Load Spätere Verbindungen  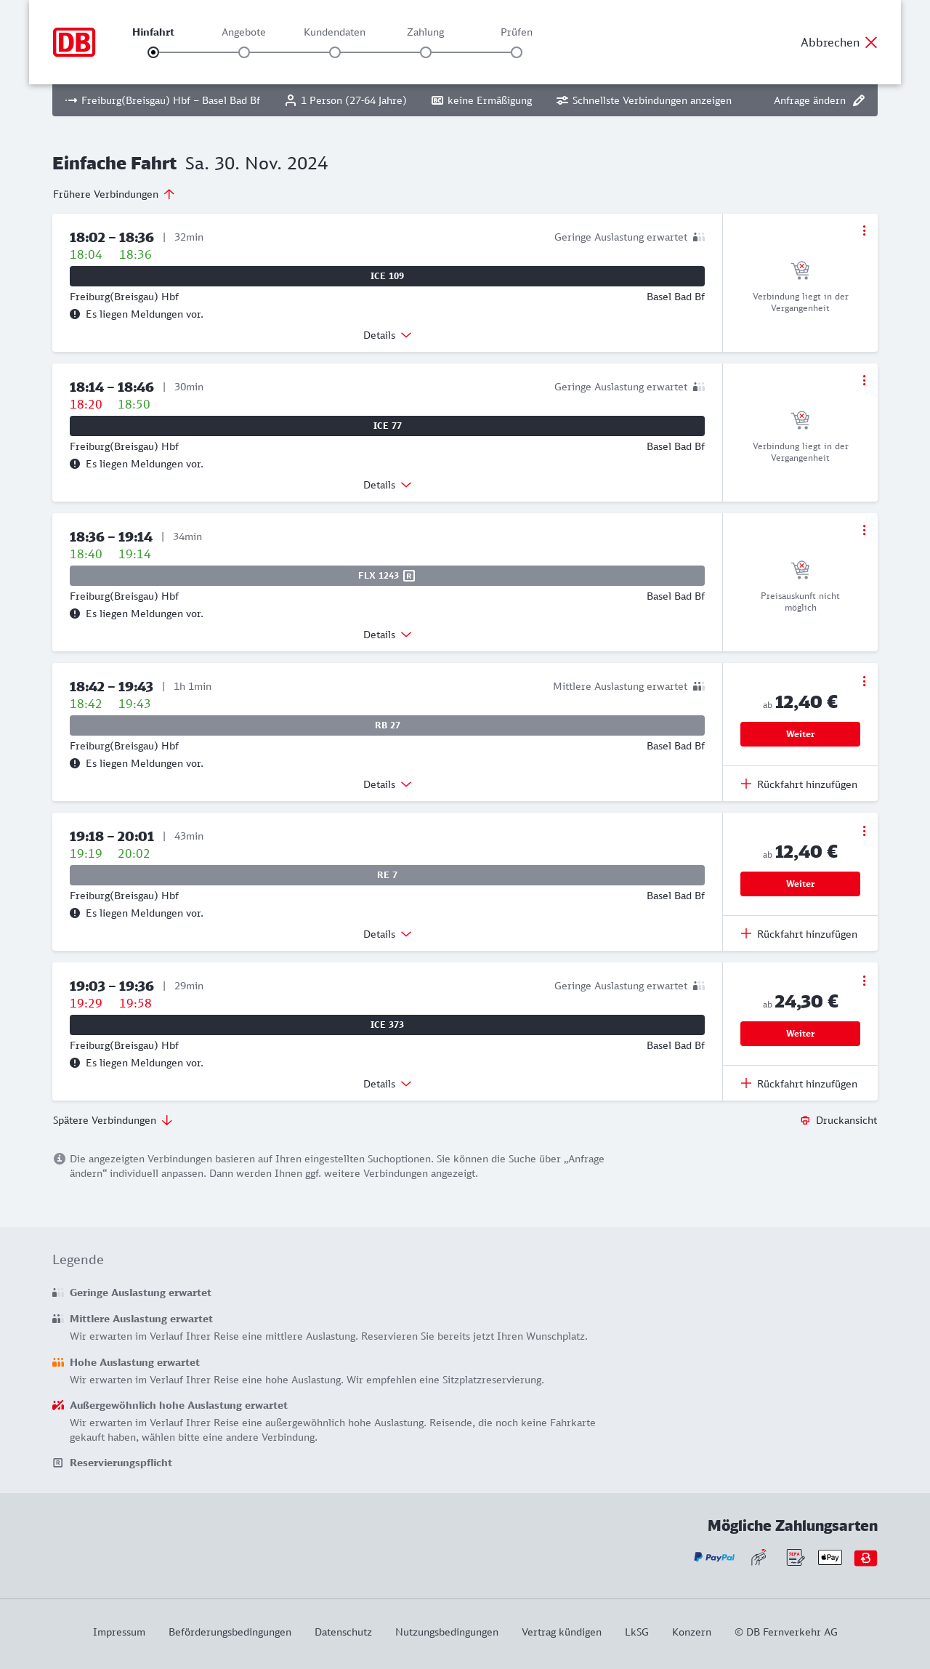[113, 1120]
